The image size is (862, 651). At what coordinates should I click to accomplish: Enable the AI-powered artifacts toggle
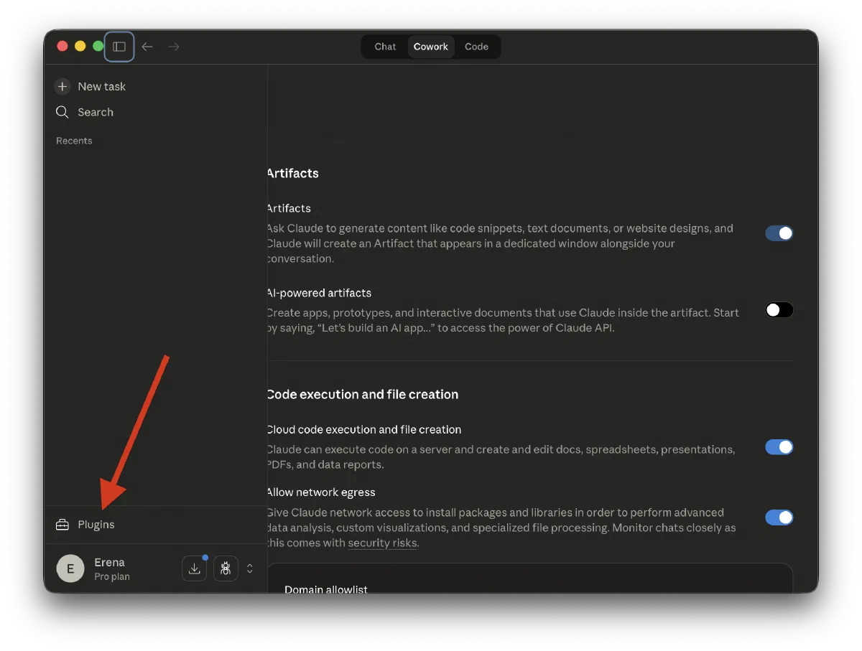[779, 310]
